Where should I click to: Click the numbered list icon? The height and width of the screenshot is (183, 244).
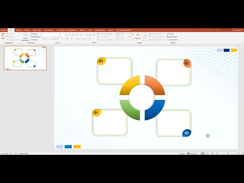coord(82,35)
